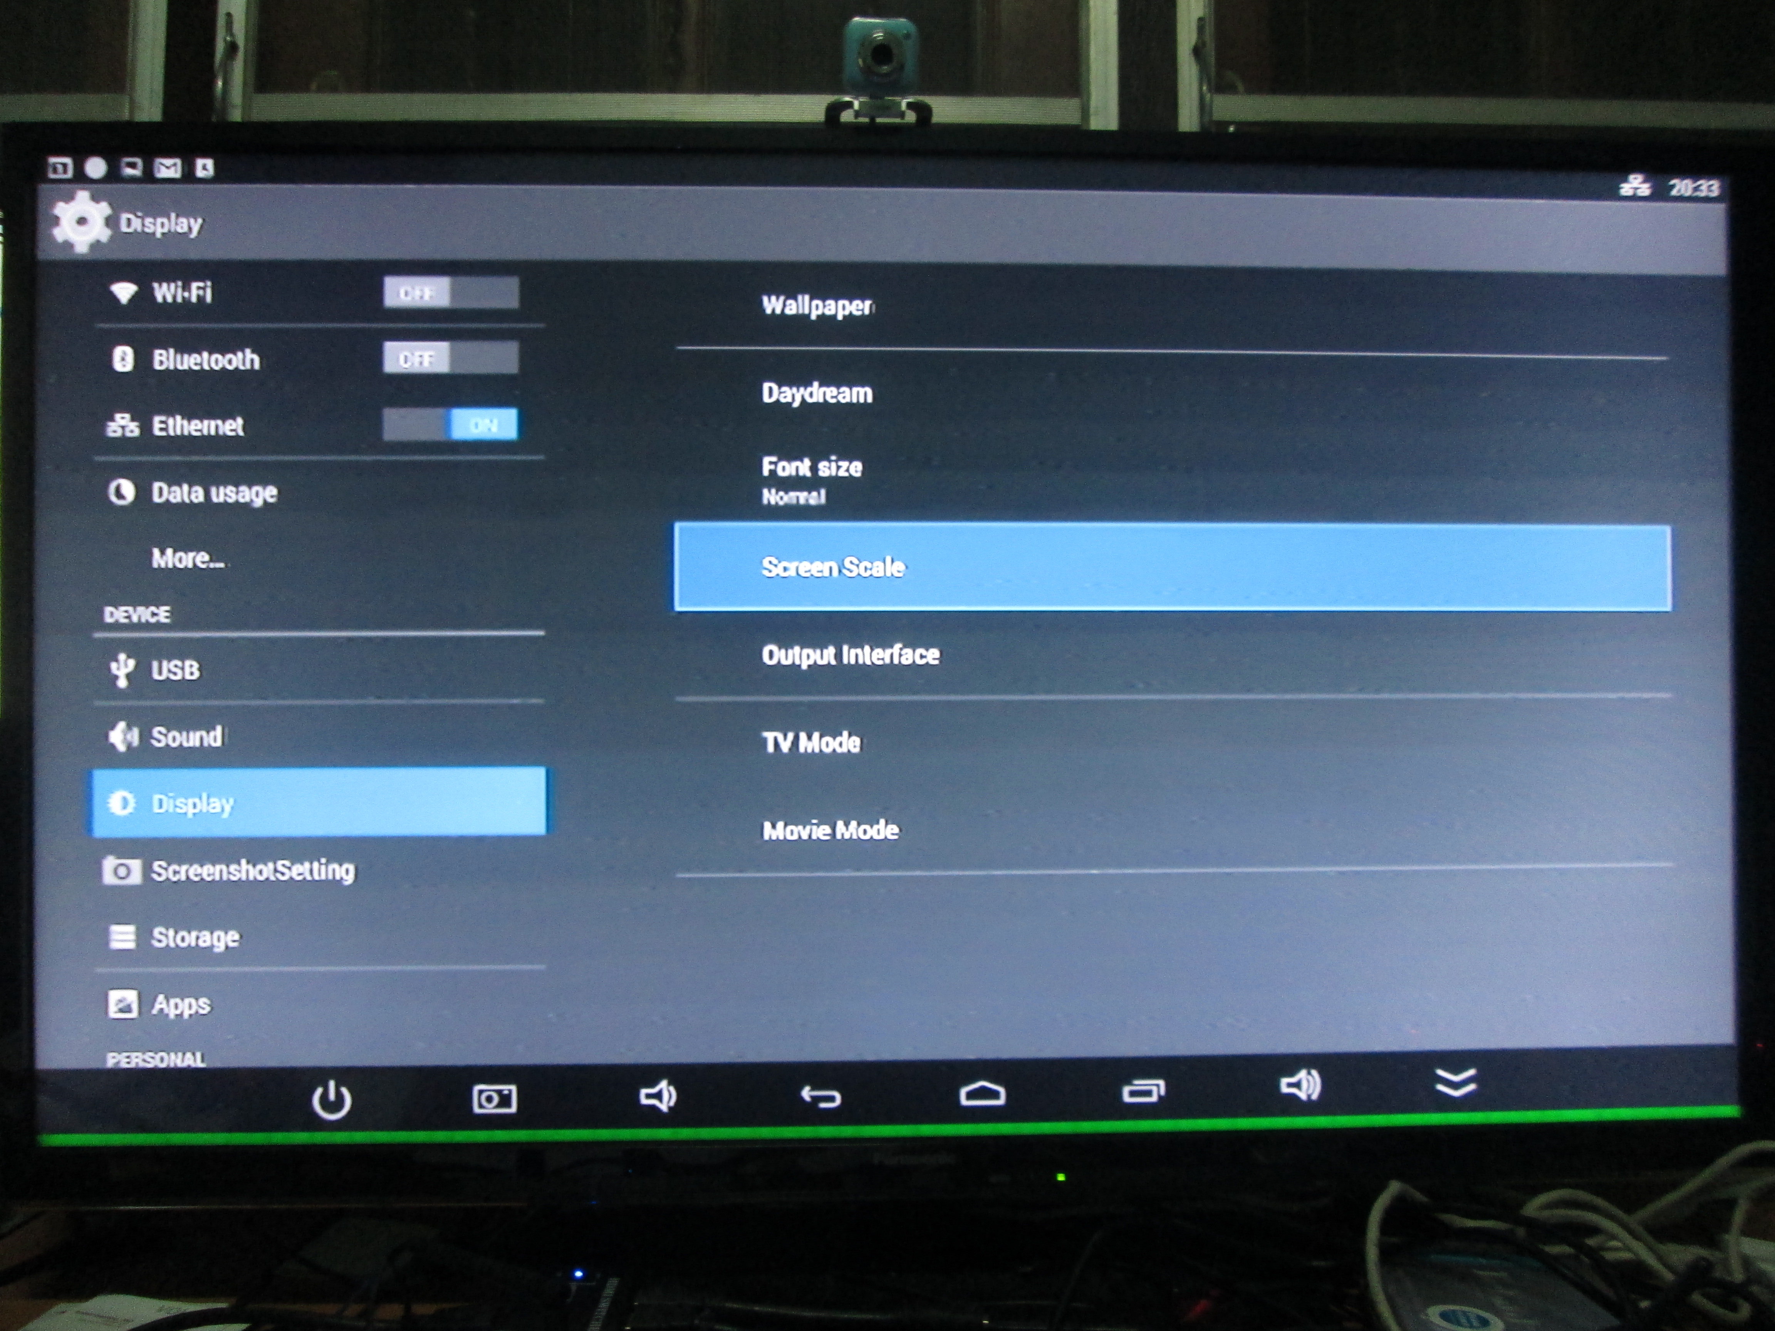Image resolution: width=1775 pixels, height=1331 pixels.
Task: Tap the power icon in navigation bar
Action: pos(331,1099)
